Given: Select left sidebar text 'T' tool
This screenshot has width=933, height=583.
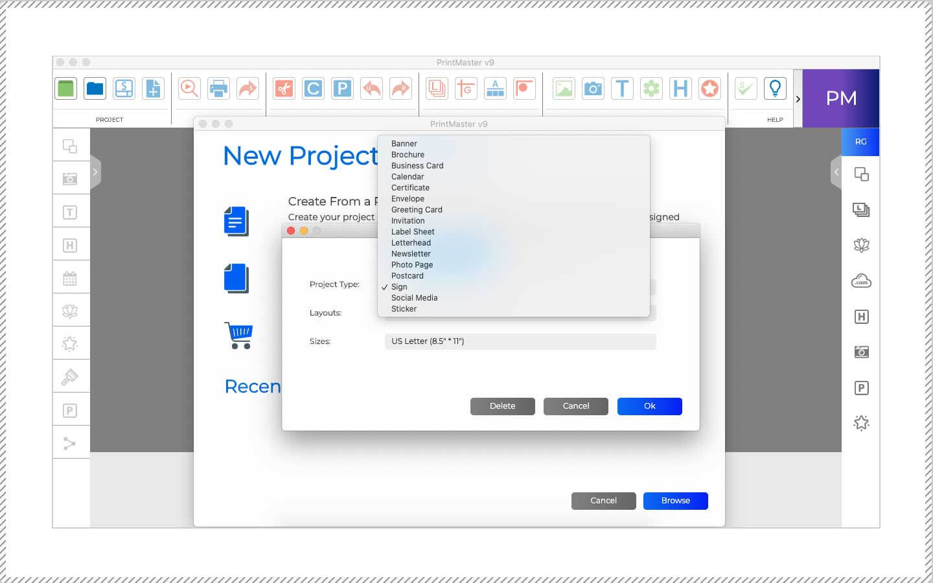Looking at the screenshot, I should (x=70, y=212).
